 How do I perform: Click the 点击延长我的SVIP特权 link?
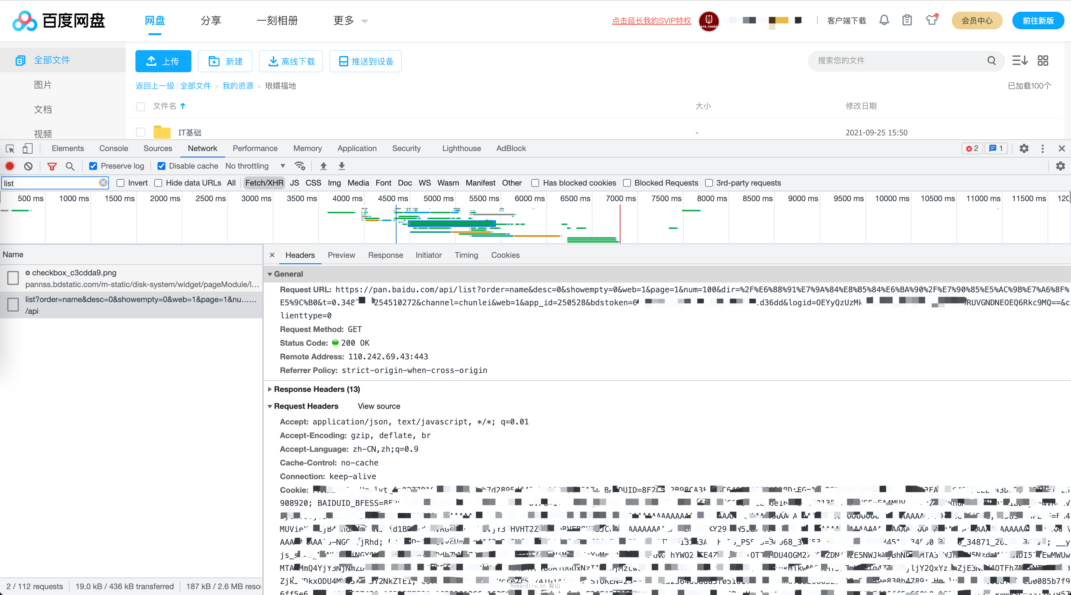[x=651, y=21]
